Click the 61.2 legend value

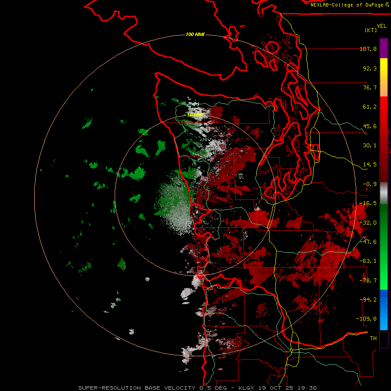click(x=370, y=107)
